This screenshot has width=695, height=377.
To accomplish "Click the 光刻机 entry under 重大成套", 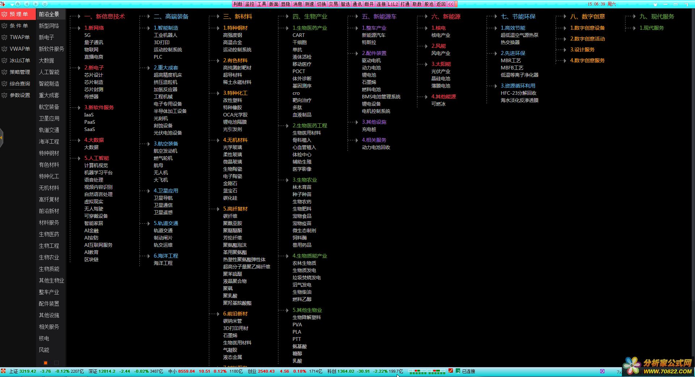I will click(x=161, y=118).
